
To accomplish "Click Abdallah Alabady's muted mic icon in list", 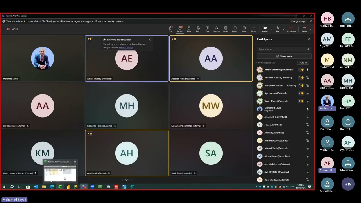I will click(307, 78).
